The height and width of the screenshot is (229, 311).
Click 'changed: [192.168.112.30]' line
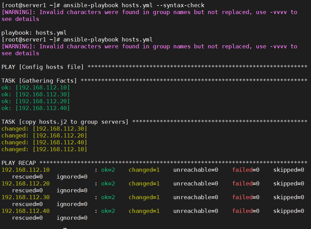click(x=44, y=129)
